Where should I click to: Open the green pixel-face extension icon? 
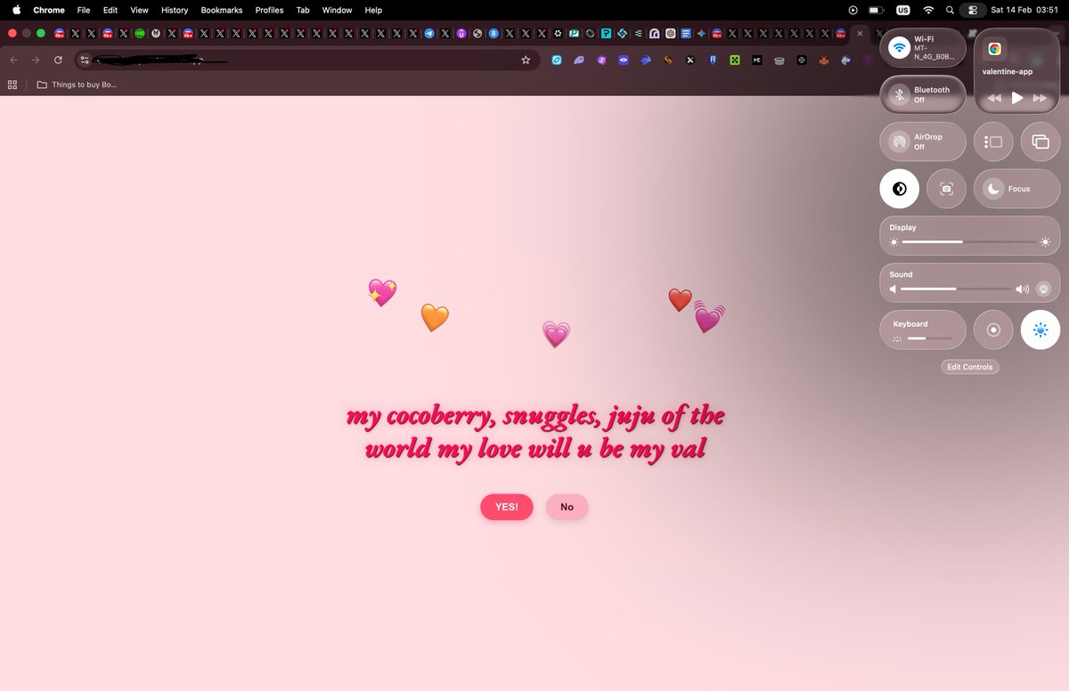pos(735,60)
